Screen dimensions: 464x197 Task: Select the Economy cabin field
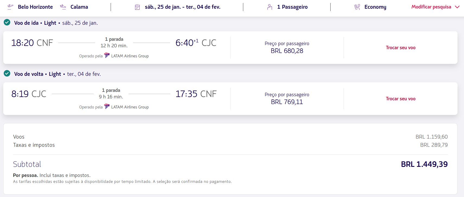[x=375, y=7]
